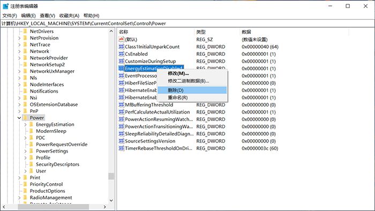Click the data value 0x0000003c (60)
375x211 pixels.
tap(260, 148)
